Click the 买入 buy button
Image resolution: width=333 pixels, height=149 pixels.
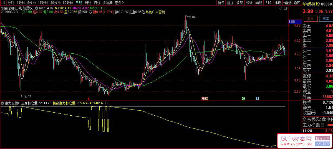(311, 19)
